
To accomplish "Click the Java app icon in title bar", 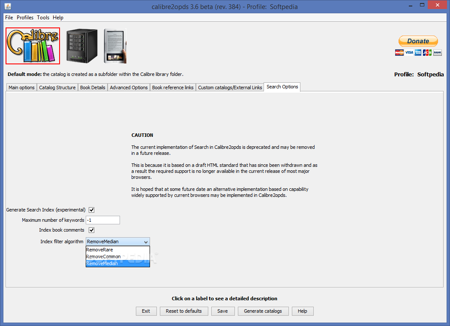I will click(x=8, y=6).
